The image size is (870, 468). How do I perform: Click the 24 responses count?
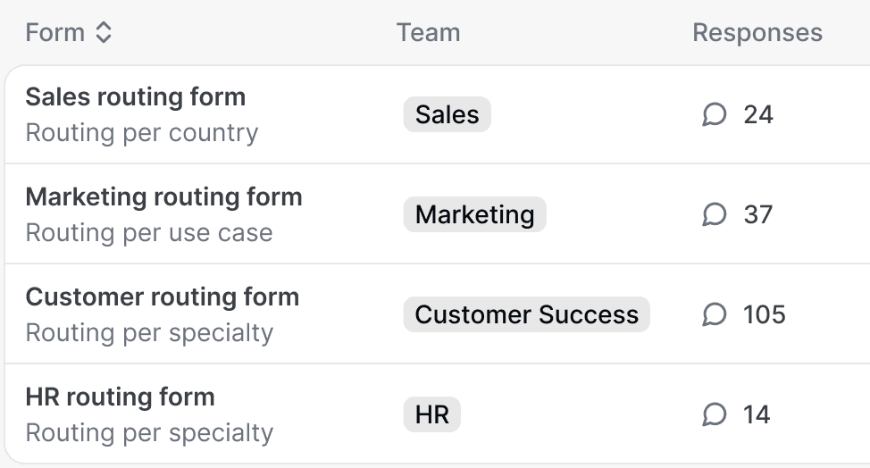pyautogui.click(x=757, y=114)
